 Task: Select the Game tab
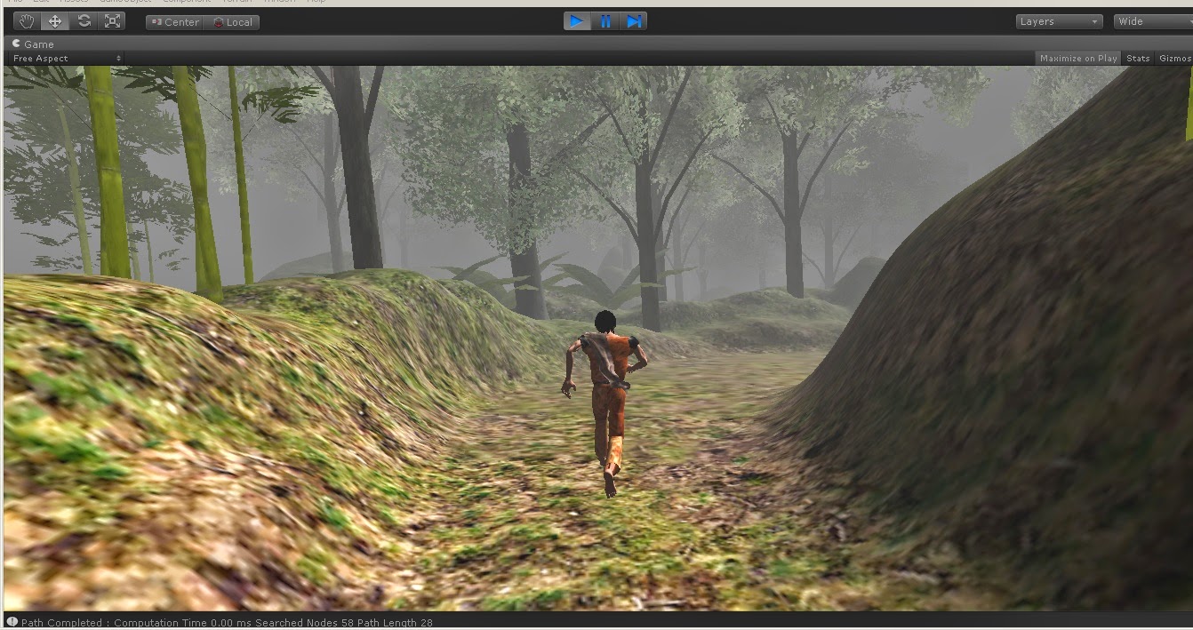click(33, 44)
